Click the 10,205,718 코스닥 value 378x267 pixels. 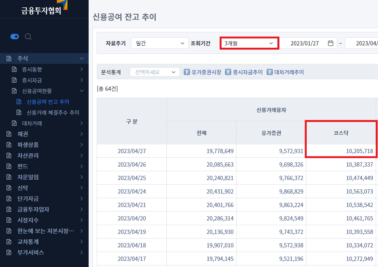360,151
